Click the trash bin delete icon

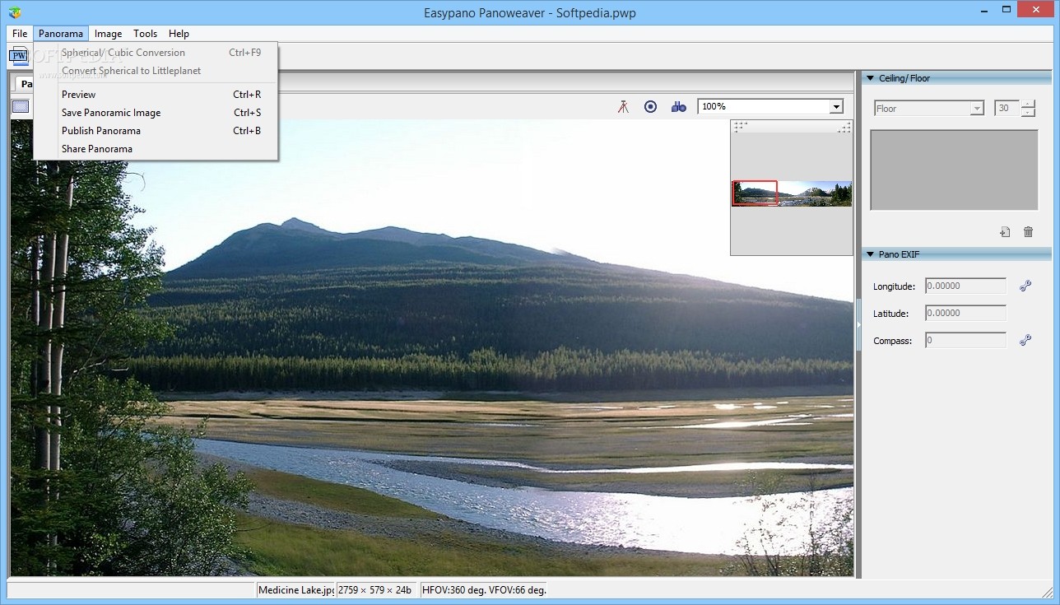click(1028, 232)
